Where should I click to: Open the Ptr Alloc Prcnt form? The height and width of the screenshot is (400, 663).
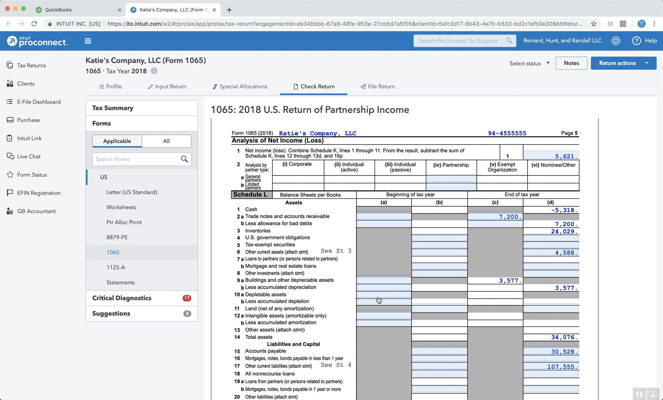(124, 222)
